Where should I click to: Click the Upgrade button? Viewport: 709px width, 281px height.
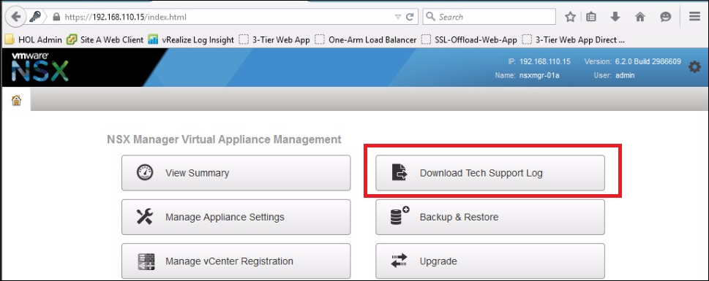click(x=490, y=261)
